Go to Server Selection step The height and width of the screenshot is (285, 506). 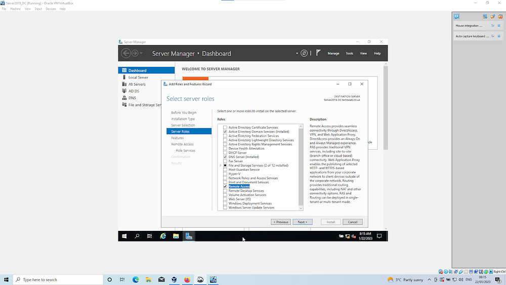tap(183, 125)
